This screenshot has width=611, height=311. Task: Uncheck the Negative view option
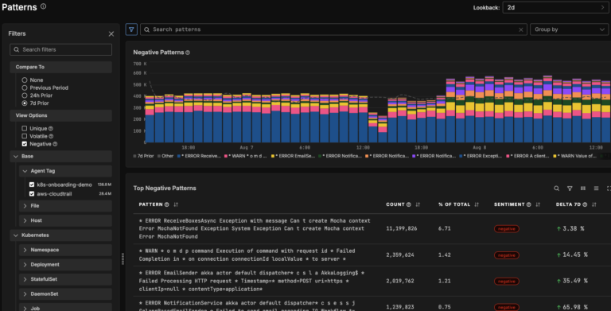click(x=25, y=144)
